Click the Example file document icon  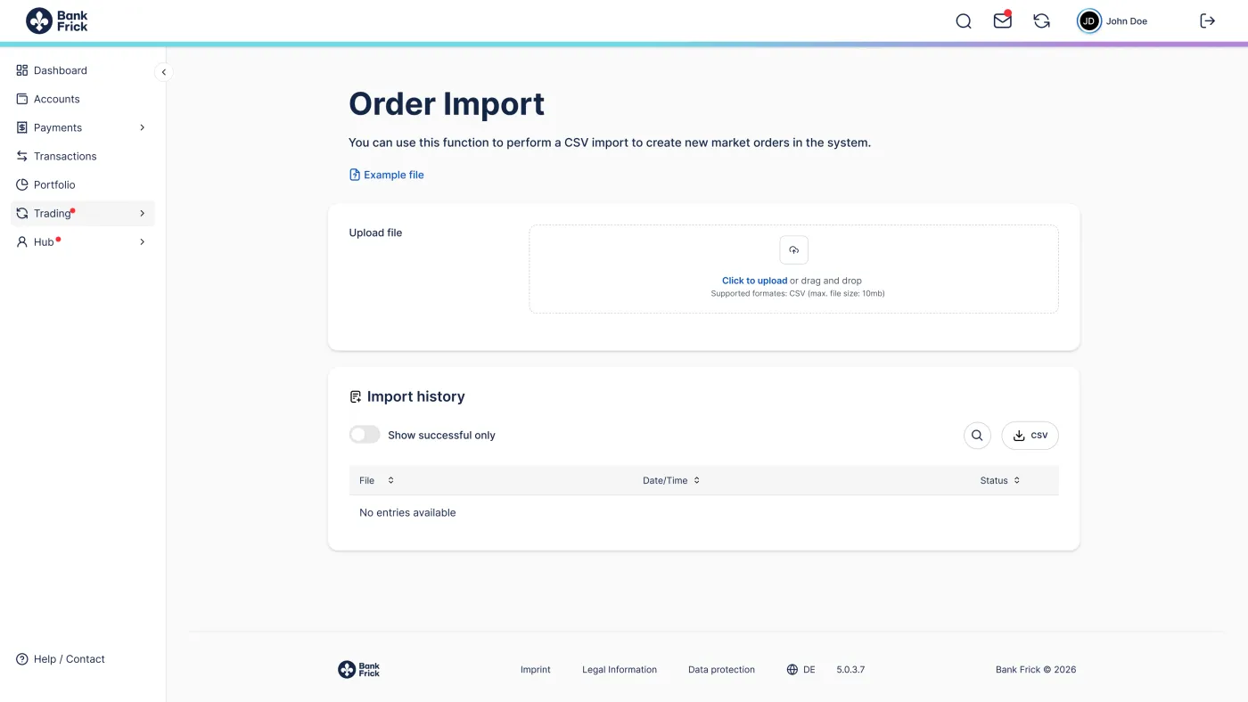coord(355,175)
